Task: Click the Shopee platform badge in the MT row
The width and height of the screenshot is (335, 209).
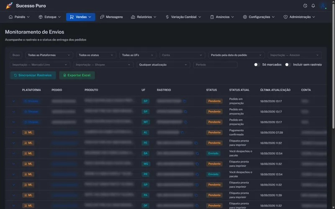Action: coord(31,122)
